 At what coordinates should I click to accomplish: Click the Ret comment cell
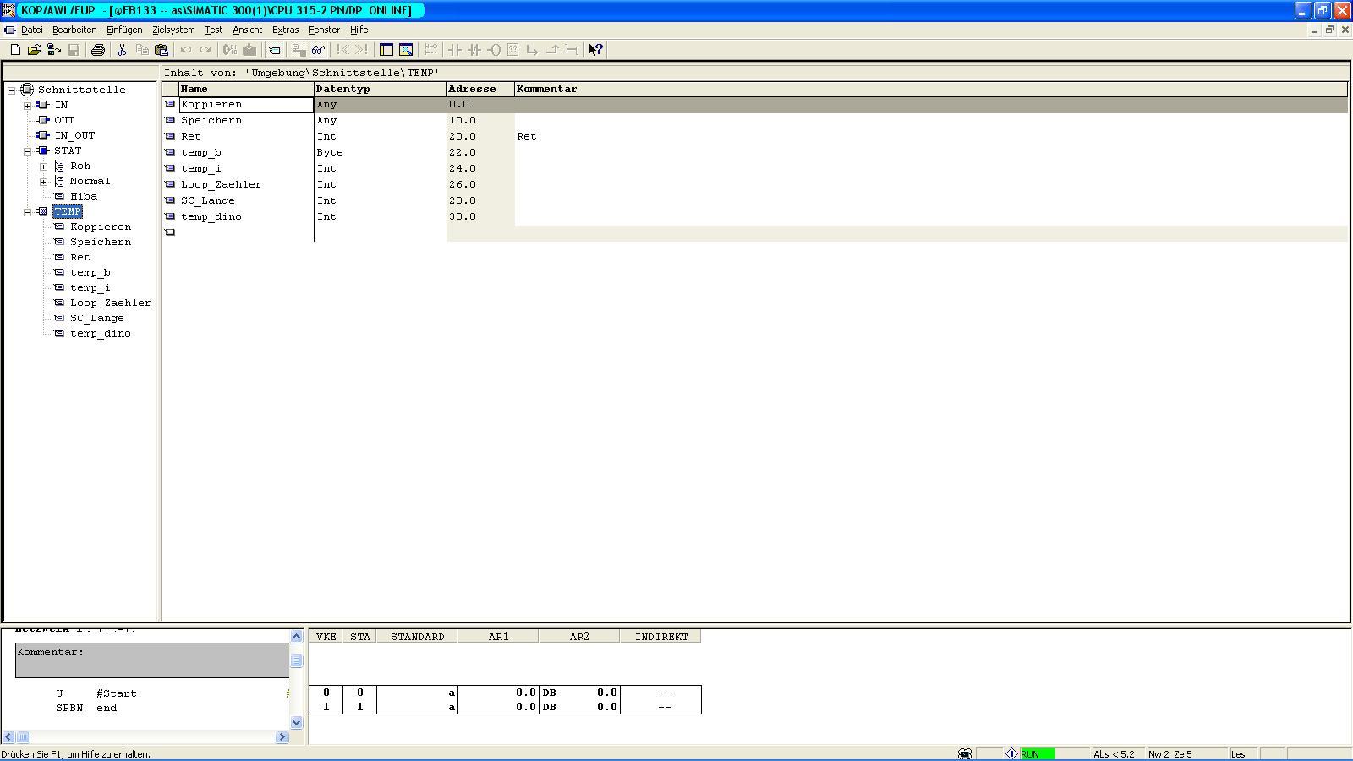[930, 136]
